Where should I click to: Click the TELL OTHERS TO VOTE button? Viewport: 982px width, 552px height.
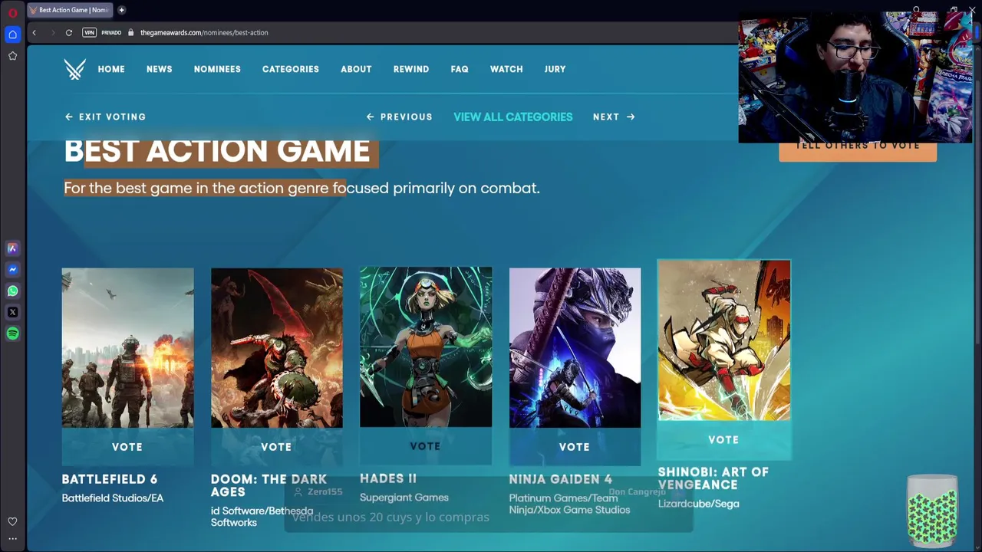click(x=858, y=147)
